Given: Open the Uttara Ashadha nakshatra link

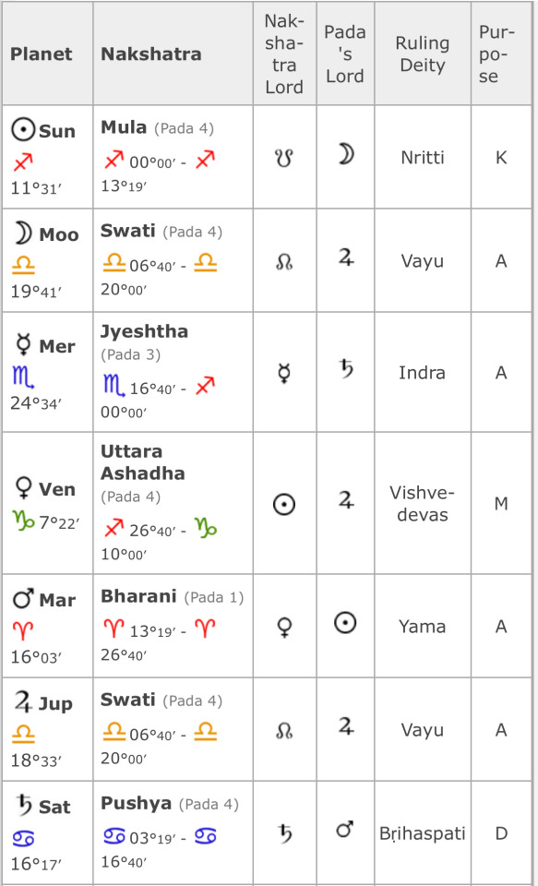Looking at the screenshot, I should (x=142, y=462).
